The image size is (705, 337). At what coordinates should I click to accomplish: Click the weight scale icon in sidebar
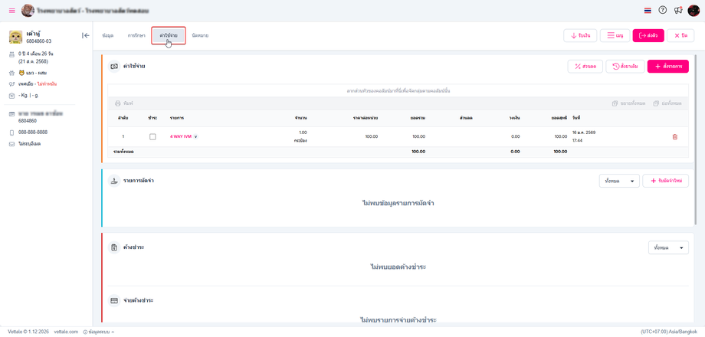coord(12,96)
